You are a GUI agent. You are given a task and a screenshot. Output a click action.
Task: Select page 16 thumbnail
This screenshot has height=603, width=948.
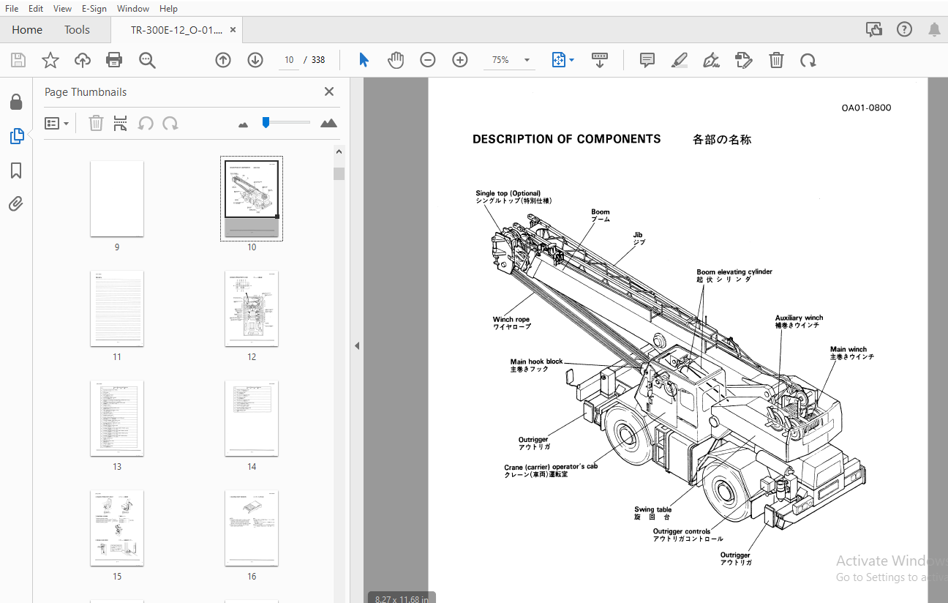(x=252, y=528)
